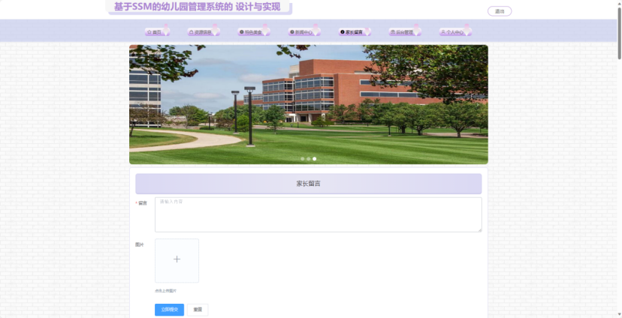The width and height of the screenshot is (622, 318).
Task: Click the site title 基于SSM的幼儿园管理系统
Action: pos(197,7)
